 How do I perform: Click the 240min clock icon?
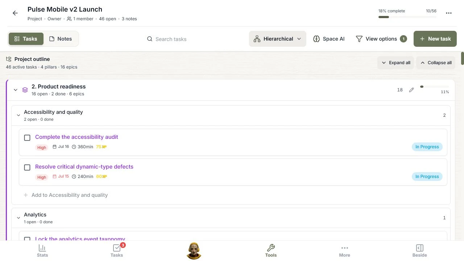point(74,177)
